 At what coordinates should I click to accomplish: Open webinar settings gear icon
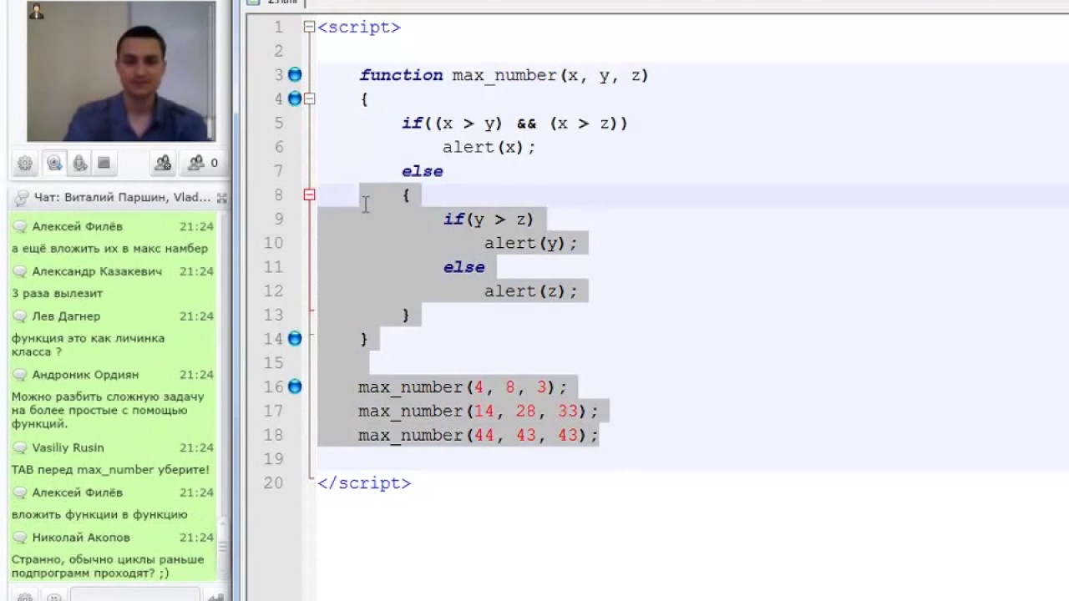tap(25, 164)
